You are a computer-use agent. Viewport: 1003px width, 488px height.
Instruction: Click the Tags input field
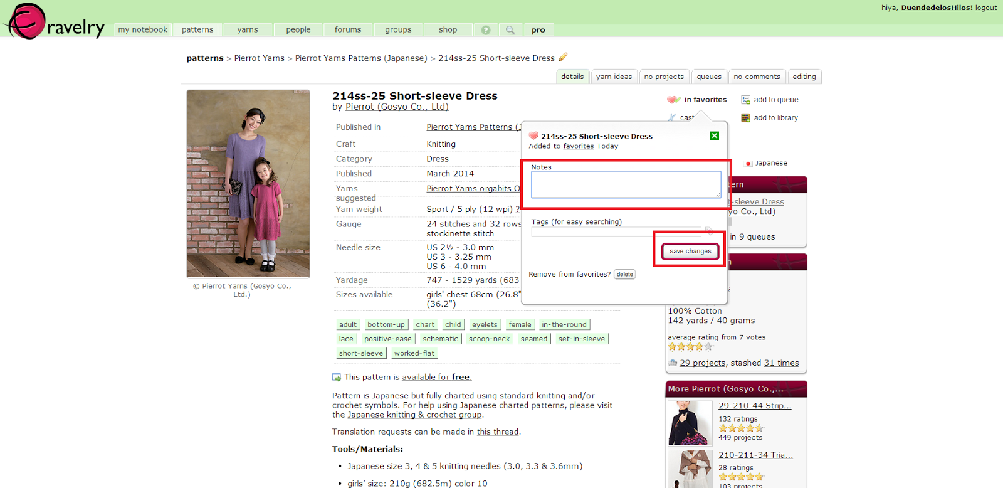(x=616, y=231)
